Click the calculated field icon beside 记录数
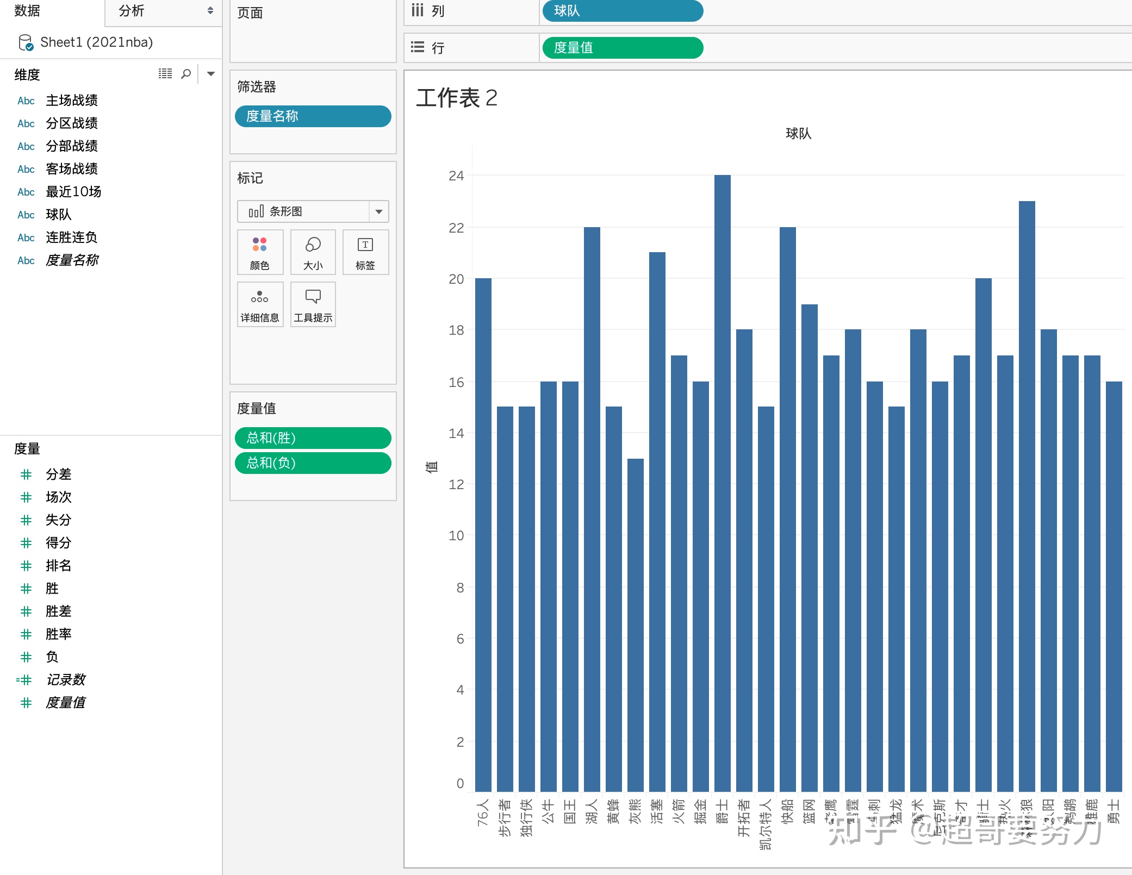The image size is (1132, 875). click(24, 680)
